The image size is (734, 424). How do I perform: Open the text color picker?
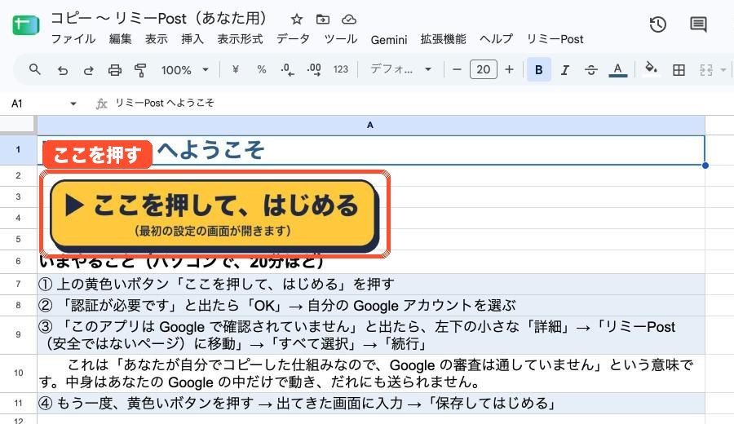click(618, 70)
